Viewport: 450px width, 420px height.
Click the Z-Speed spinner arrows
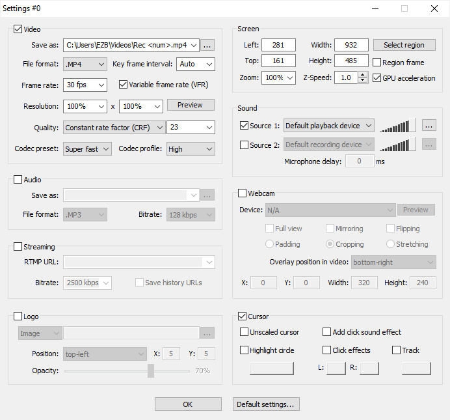(363, 77)
